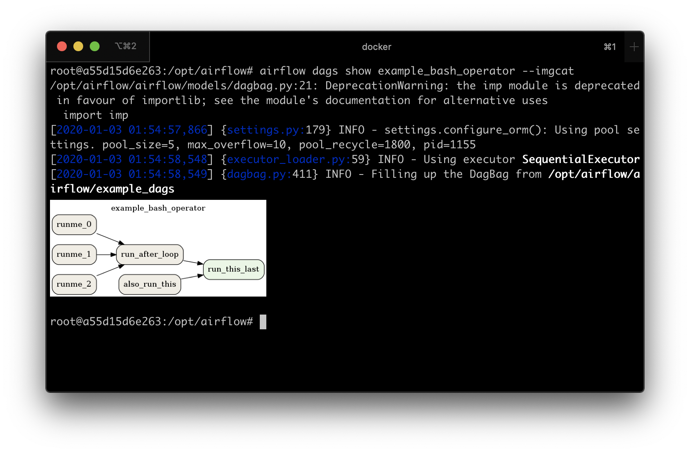Select the runme_0 node in the DAG graph
Screen dimensions: 690x453
pyautogui.click(x=74, y=224)
